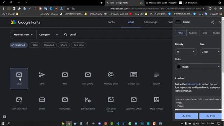The image size is (224, 126).
Task: Select the Two tone style chip
Action: pos(78,45)
